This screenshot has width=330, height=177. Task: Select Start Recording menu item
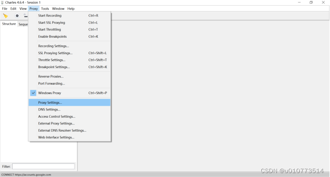click(x=70, y=16)
